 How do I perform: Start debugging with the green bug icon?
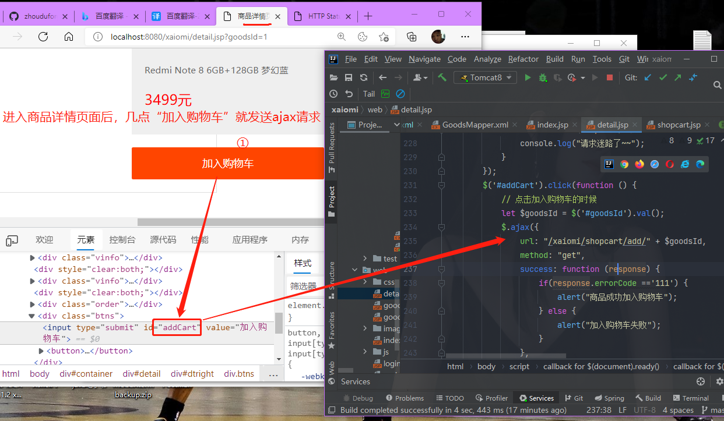[543, 77]
